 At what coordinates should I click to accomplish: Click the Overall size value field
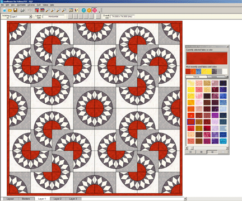point(122,17)
